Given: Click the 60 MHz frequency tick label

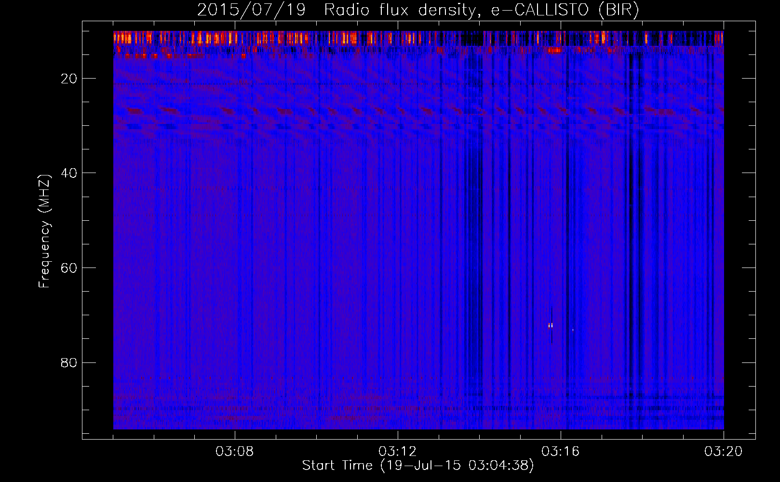Looking at the screenshot, I should [69, 268].
